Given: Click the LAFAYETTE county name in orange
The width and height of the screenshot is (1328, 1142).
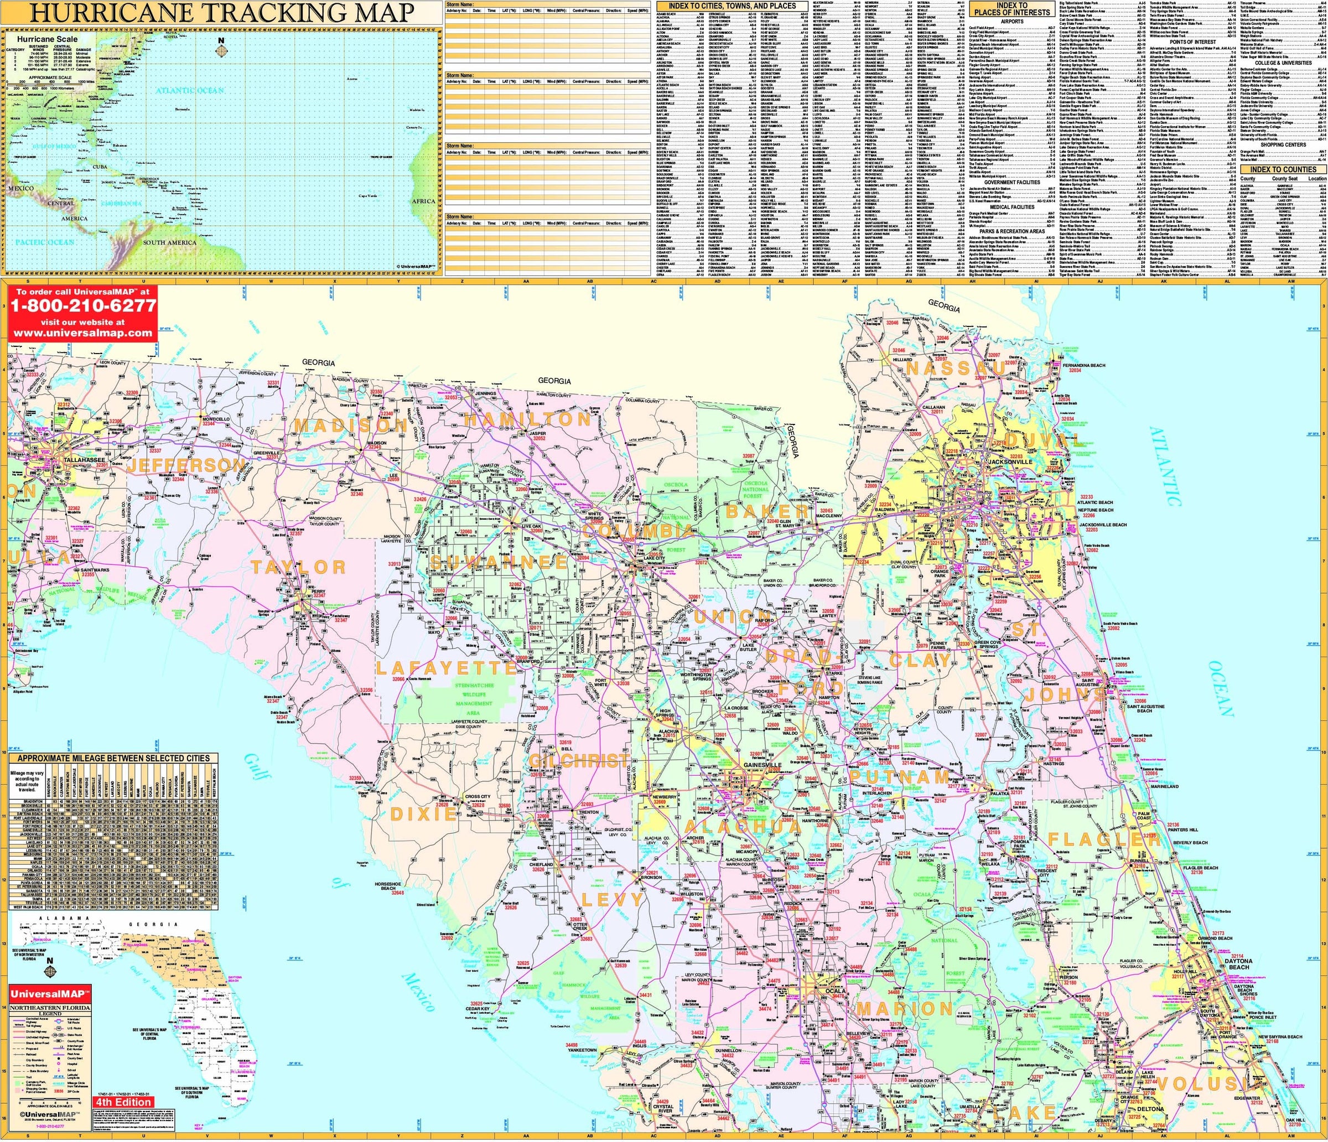Looking at the screenshot, I should [445, 668].
